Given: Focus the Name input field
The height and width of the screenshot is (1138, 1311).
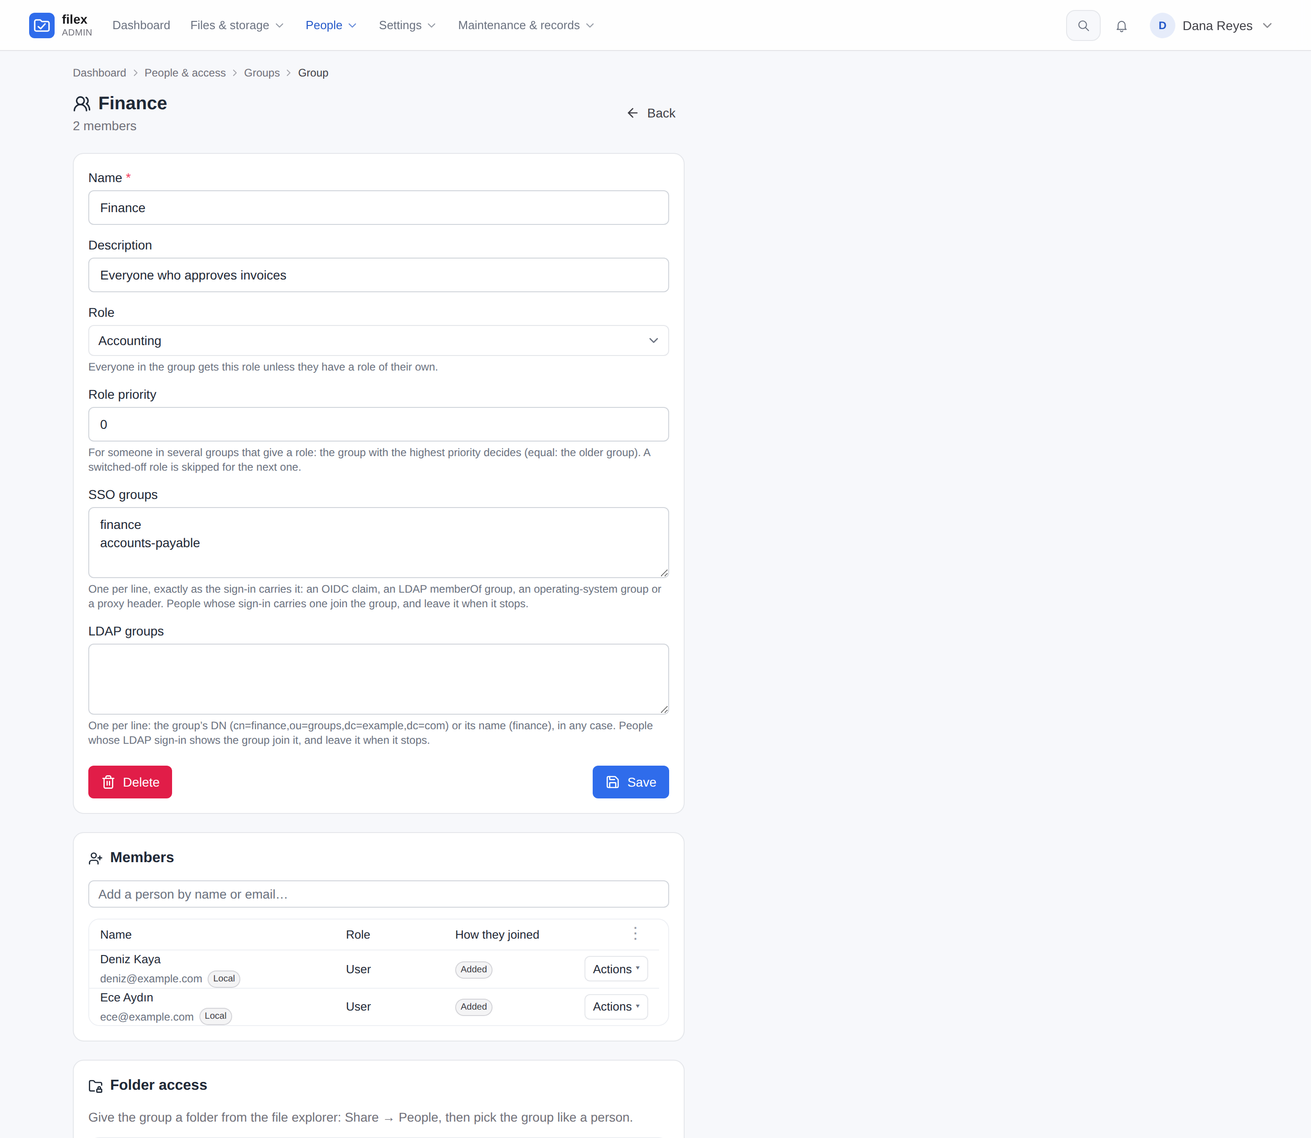Looking at the screenshot, I should [379, 208].
